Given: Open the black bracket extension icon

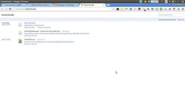Looking at the screenshot, I should tap(118, 9).
